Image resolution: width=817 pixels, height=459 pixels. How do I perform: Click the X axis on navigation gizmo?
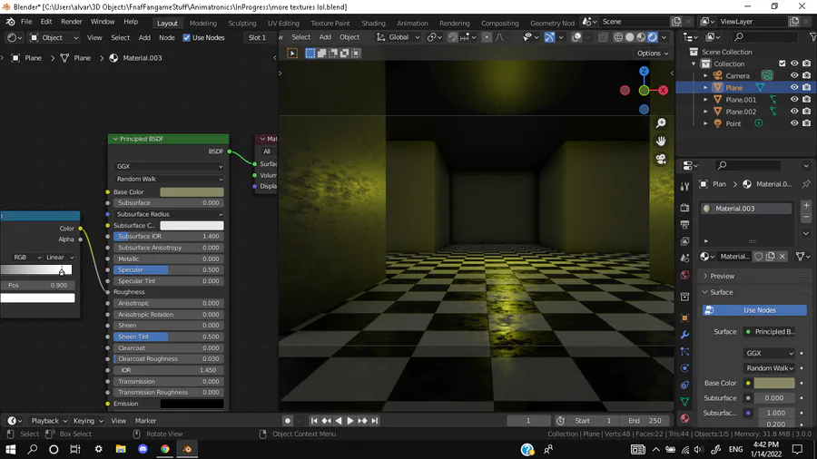point(664,91)
